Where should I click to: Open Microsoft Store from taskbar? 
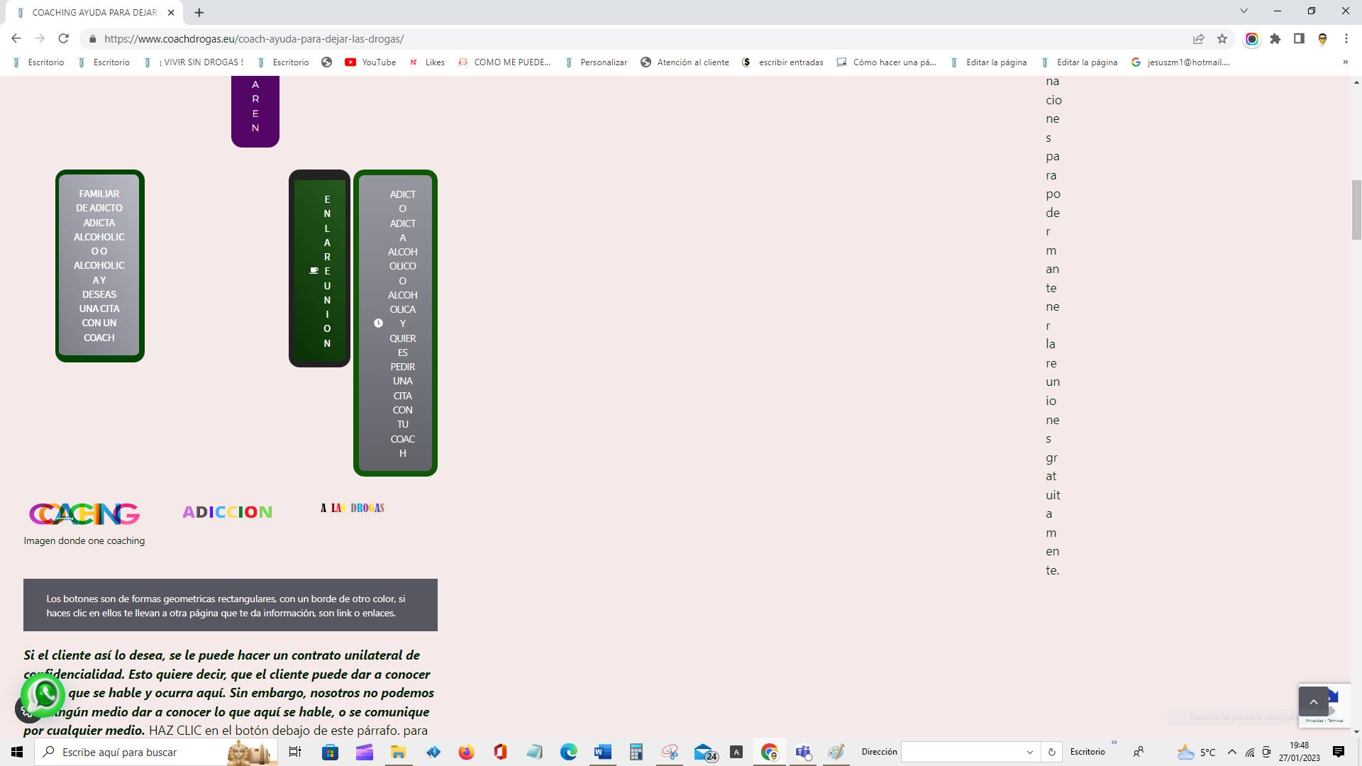(330, 752)
